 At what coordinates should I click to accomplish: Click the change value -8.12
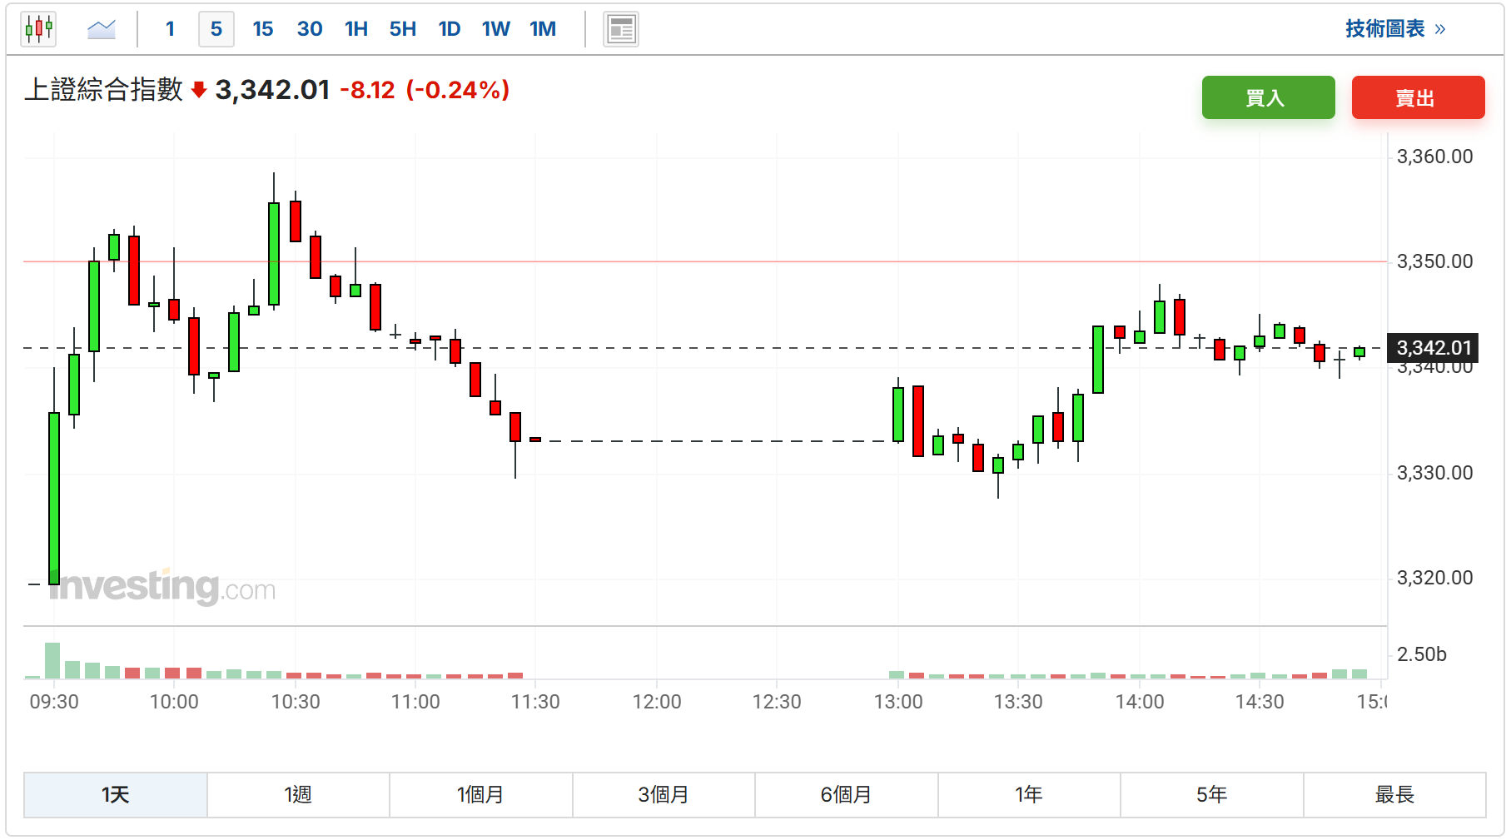click(x=367, y=90)
